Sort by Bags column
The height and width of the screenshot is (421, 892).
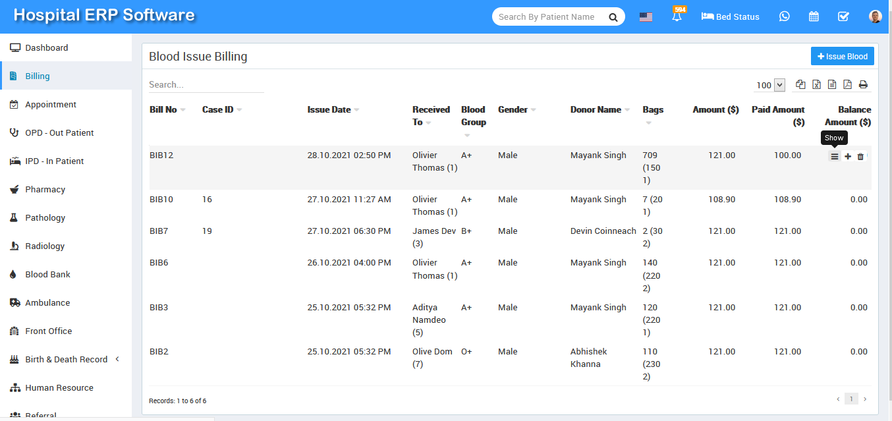click(653, 116)
